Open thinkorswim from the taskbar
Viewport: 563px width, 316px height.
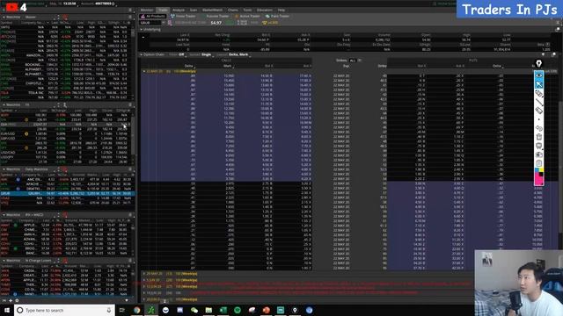point(151,310)
